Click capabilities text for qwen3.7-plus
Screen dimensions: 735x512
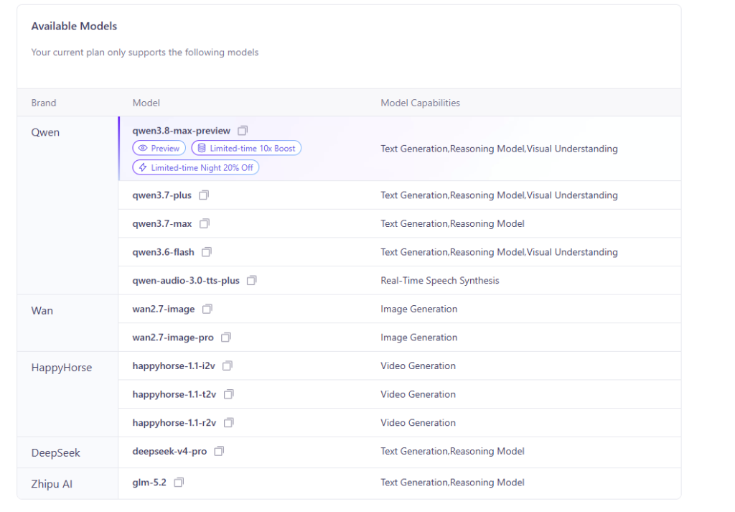point(500,195)
